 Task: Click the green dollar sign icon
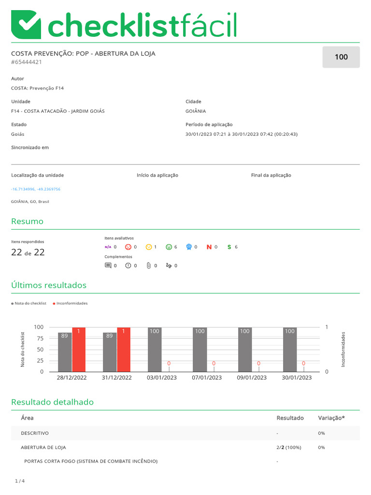pos(229,247)
